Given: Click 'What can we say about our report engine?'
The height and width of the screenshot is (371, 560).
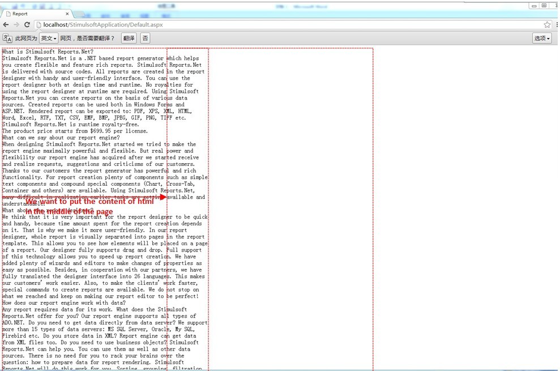Looking at the screenshot, I should coord(61,138).
